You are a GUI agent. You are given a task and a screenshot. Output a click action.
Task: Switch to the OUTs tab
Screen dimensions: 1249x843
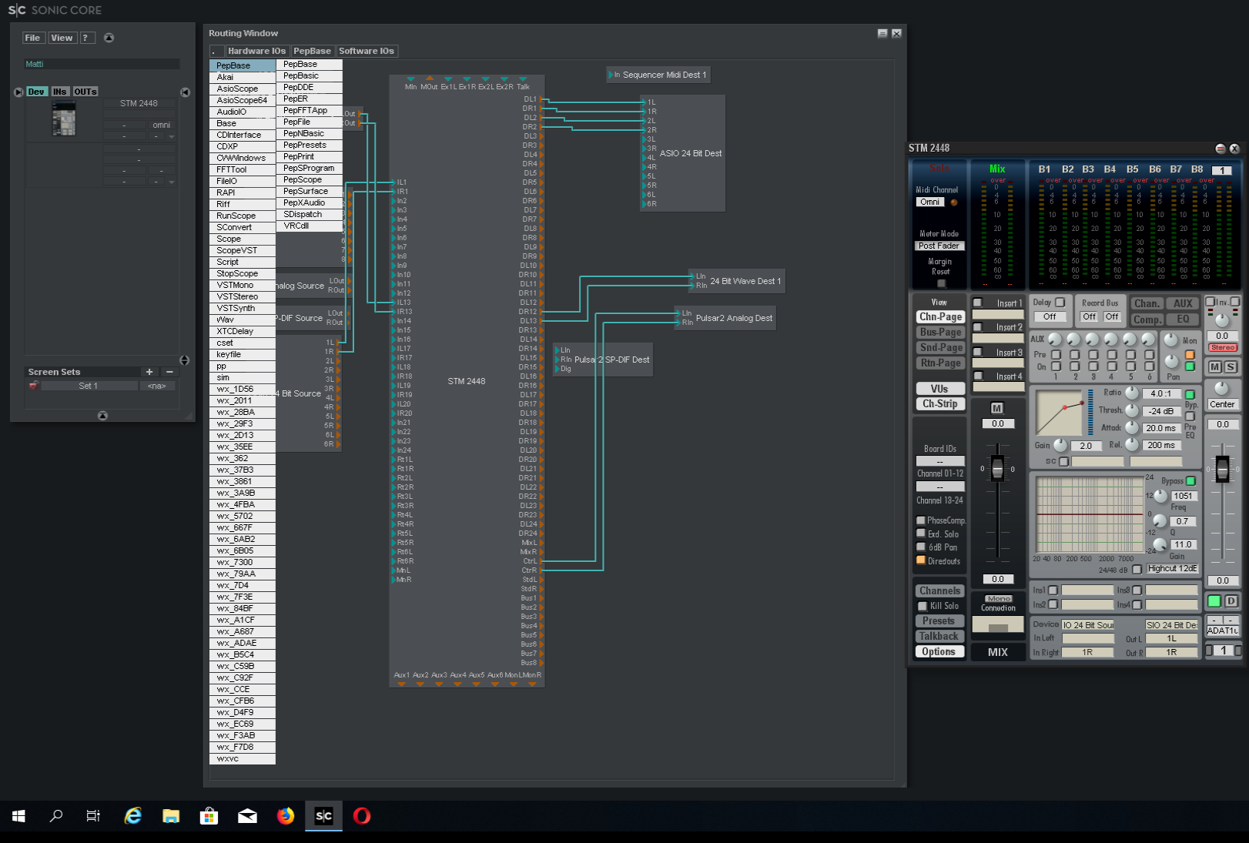[x=85, y=92]
